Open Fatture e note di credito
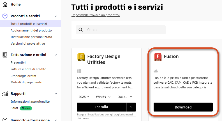Screen dimensions: 222x121 [29, 69]
